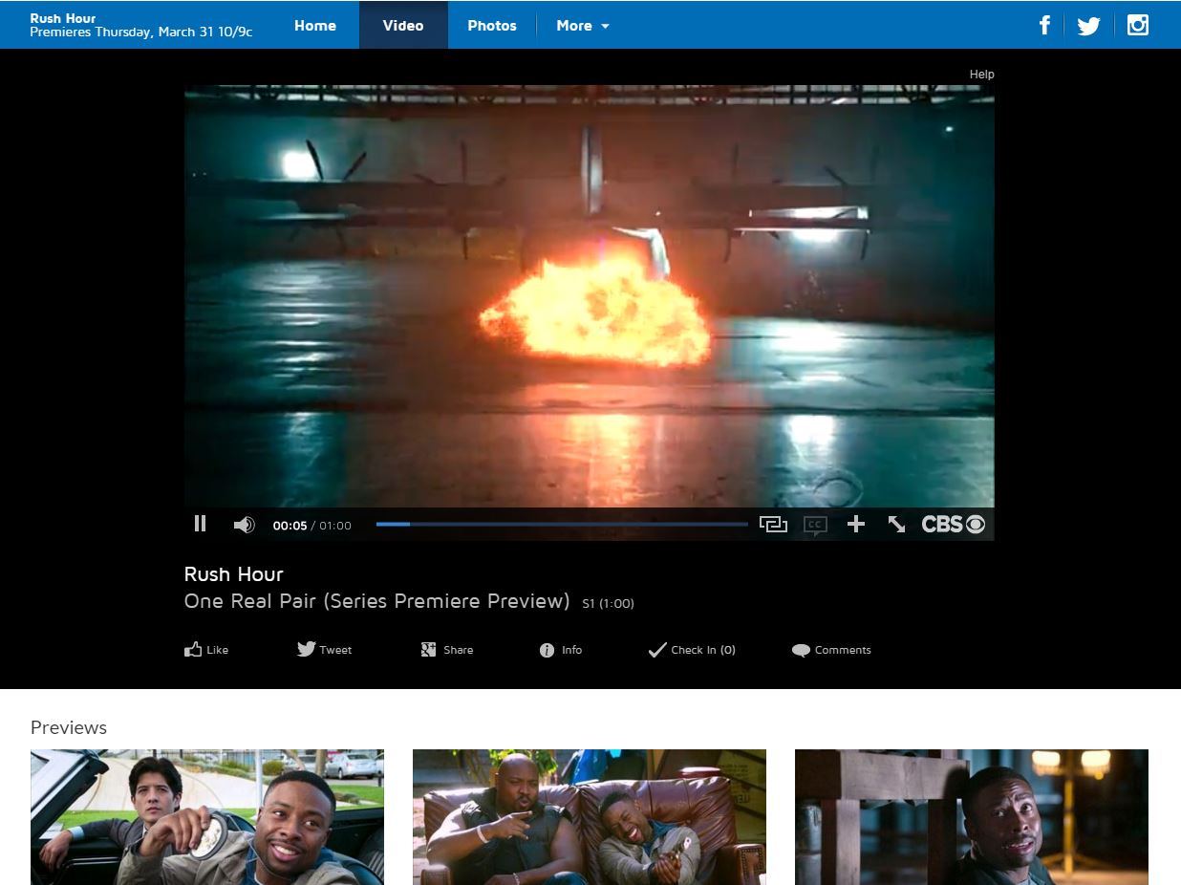Open the Photos tab
The image size is (1181, 885).
492,26
